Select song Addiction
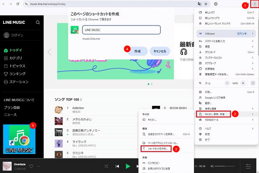Image resolution: width=259 pixels, height=173 pixels. coord(78,108)
